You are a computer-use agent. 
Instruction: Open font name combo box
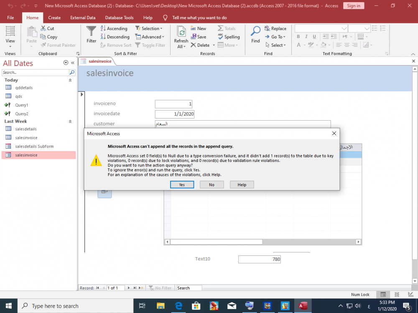pyautogui.click(x=321, y=28)
